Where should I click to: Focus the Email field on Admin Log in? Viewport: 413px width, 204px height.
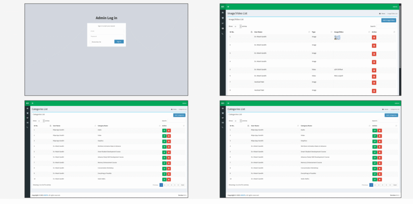(x=106, y=31)
